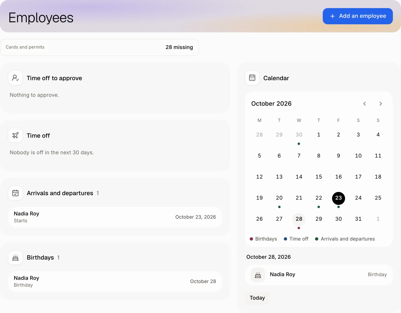Click the Birthdays legend dot

pyautogui.click(x=251, y=239)
